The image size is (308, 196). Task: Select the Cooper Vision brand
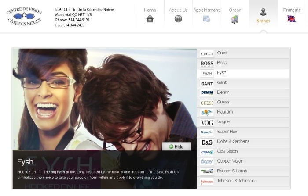tap(230, 161)
